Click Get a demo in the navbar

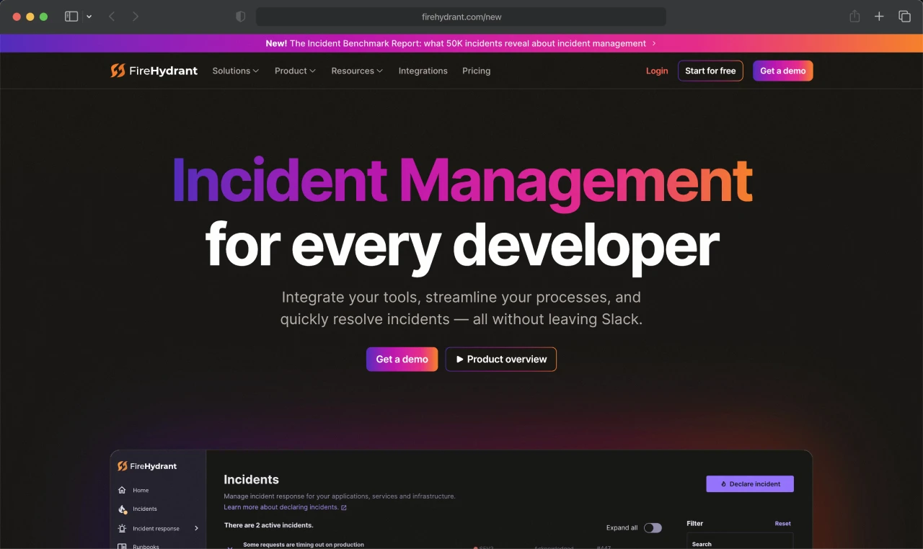pyautogui.click(x=782, y=71)
